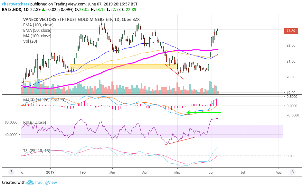Screen dimensions: 304x188
Task: Click the 22.00 price axis label
Action: 291,45
